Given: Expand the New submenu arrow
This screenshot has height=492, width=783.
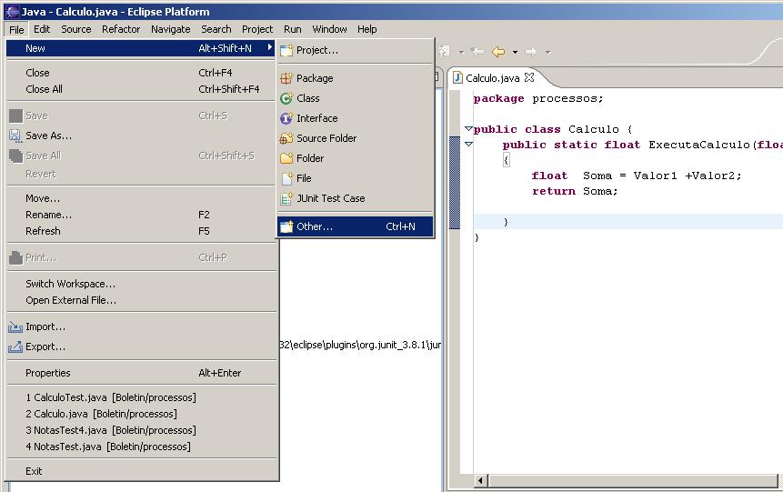Looking at the screenshot, I should tap(270, 47).
